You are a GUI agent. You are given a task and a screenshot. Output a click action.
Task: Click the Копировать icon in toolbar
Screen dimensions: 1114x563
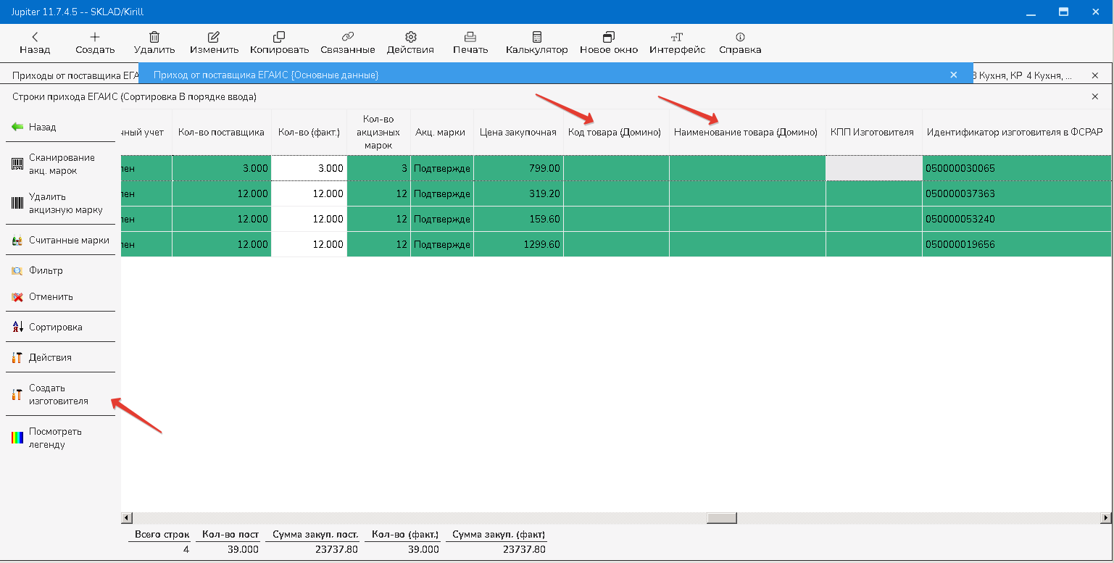coord(279,36)
